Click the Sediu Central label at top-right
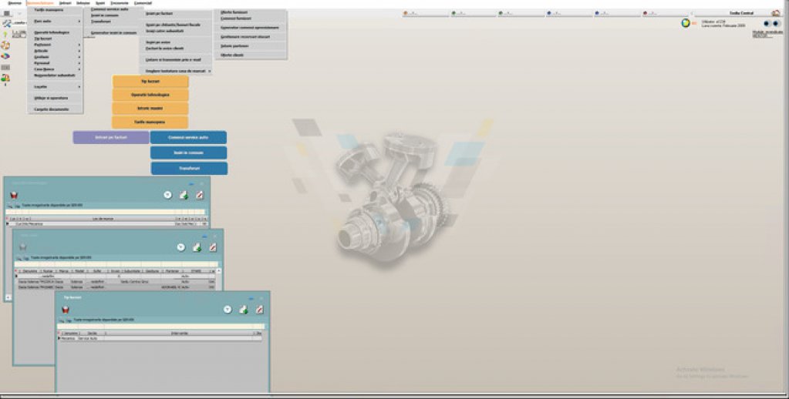This screenshot has height=399, width=789. pos(741,13)
